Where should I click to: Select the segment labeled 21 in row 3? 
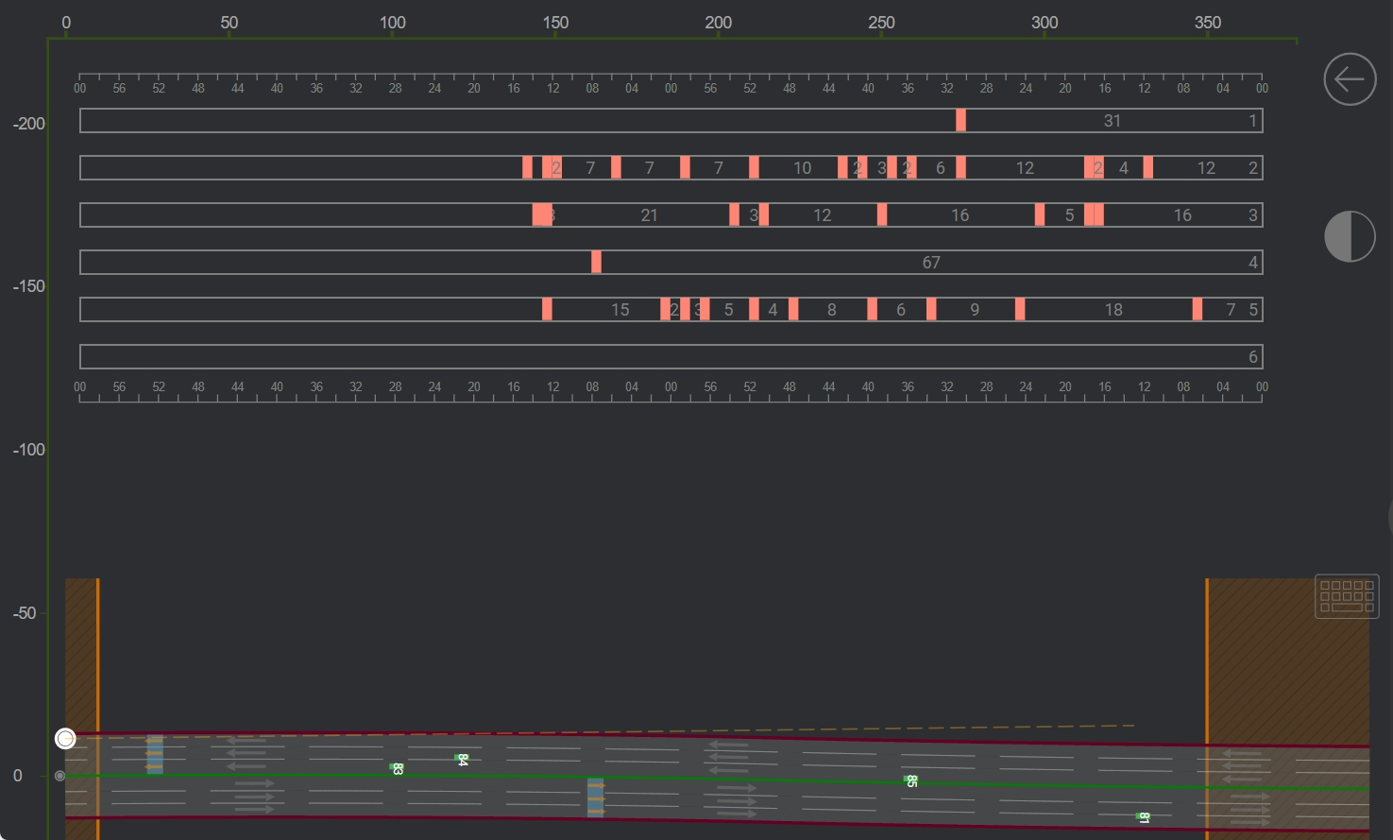click(649, 214)
